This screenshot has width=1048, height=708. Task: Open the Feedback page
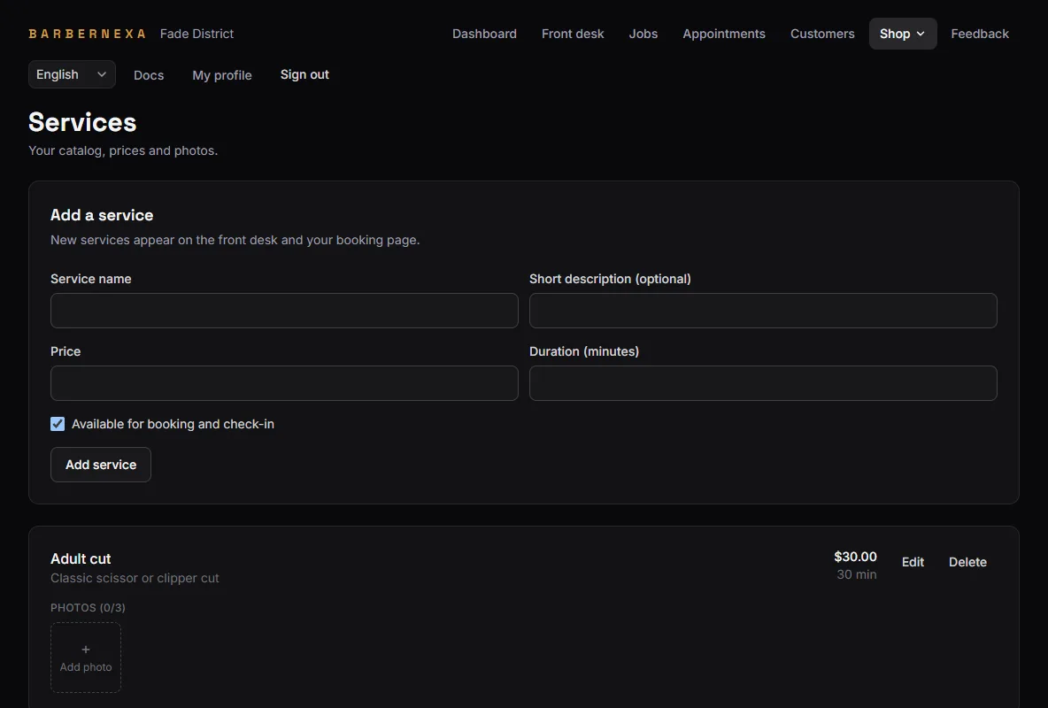(980, 34)
